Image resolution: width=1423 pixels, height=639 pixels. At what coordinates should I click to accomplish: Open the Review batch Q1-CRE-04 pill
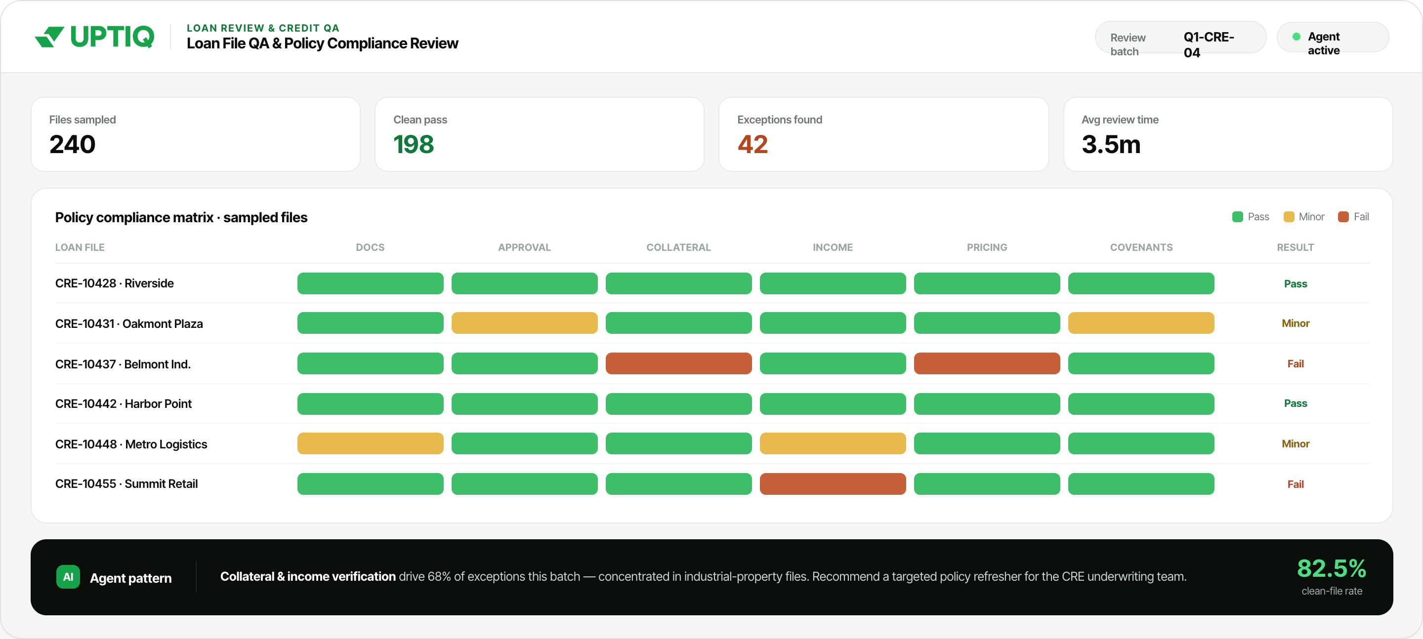1180,37
